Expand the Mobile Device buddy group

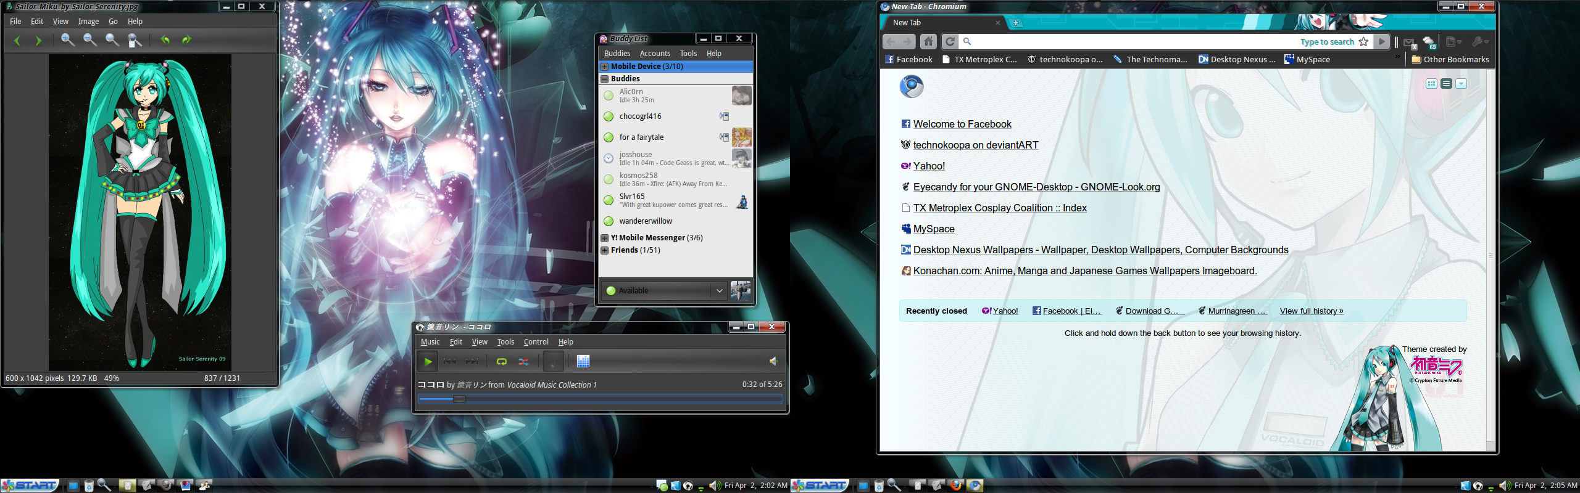tap(605, 67)
